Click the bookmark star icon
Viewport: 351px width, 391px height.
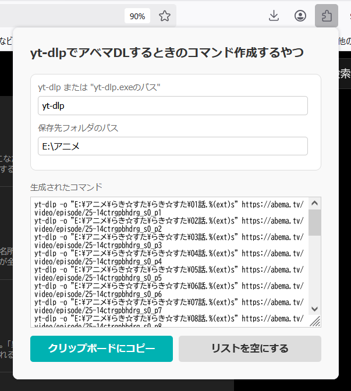pyautogui.click(x=165, y=16)
